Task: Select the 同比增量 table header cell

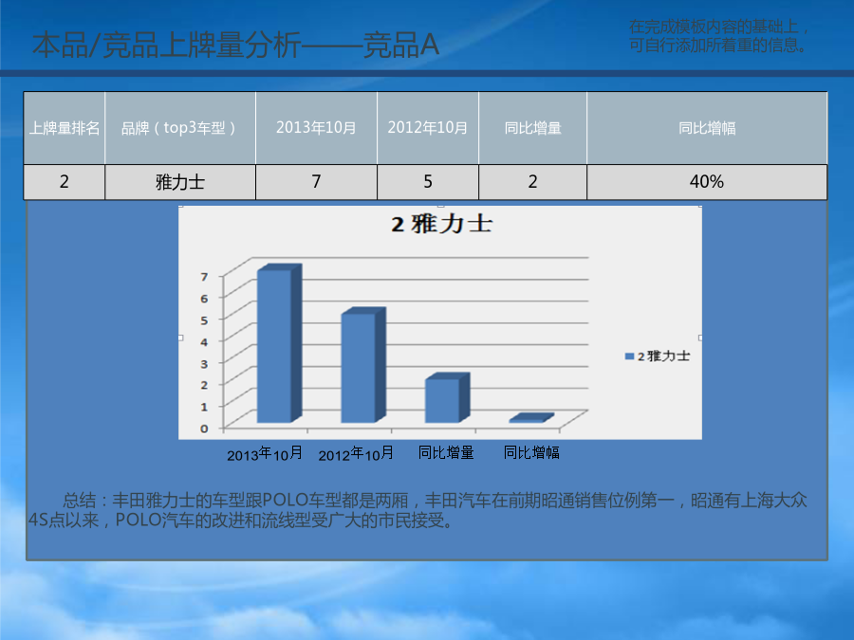Action: coord(532,128)
